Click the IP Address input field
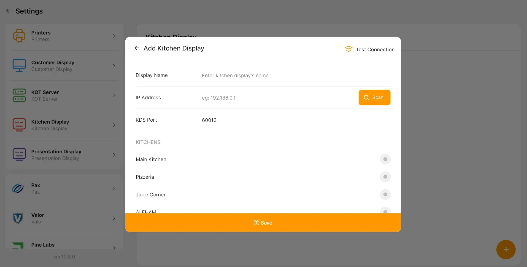Screen dimensions: 527x267 (x=278, y=98)
